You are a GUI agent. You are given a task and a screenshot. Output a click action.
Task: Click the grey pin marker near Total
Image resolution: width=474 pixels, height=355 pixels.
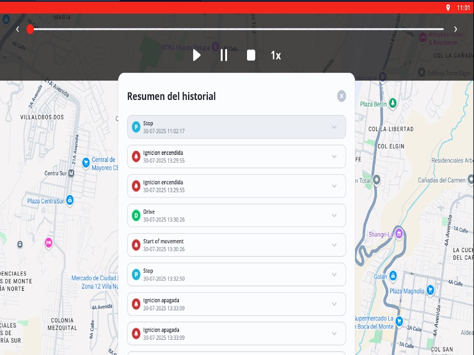376,180
